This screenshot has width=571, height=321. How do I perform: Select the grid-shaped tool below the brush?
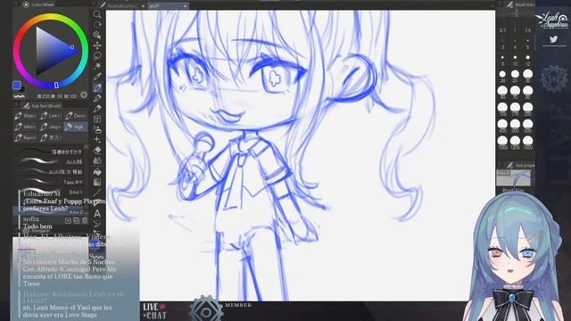coord(97,119)
